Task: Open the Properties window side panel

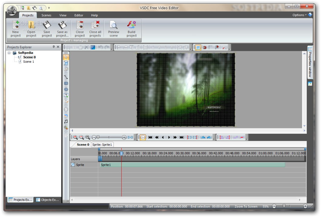Action: 310,62
